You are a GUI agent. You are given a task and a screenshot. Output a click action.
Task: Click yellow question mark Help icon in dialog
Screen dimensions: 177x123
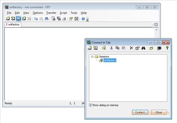pos(167,48)
